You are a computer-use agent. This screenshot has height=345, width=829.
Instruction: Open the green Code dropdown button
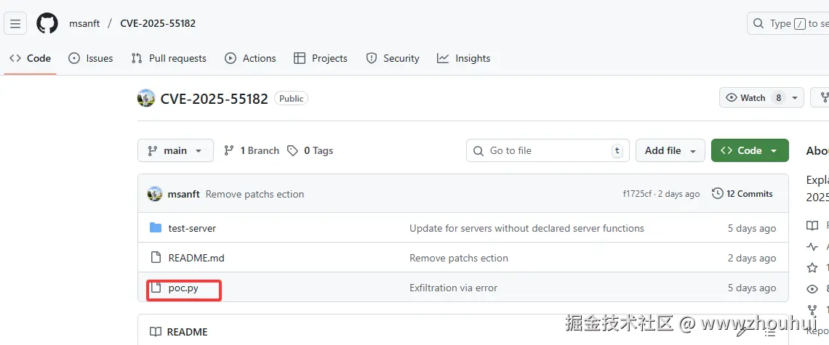point(749,150)
